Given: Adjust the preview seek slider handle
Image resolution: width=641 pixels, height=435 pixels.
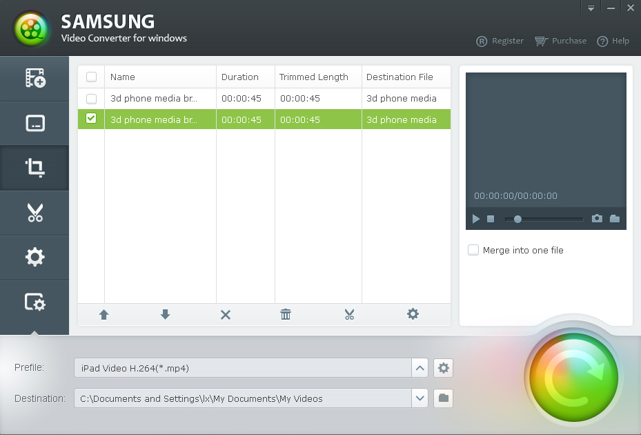Looking at the screenshot, I should click(x=517, y=220).
